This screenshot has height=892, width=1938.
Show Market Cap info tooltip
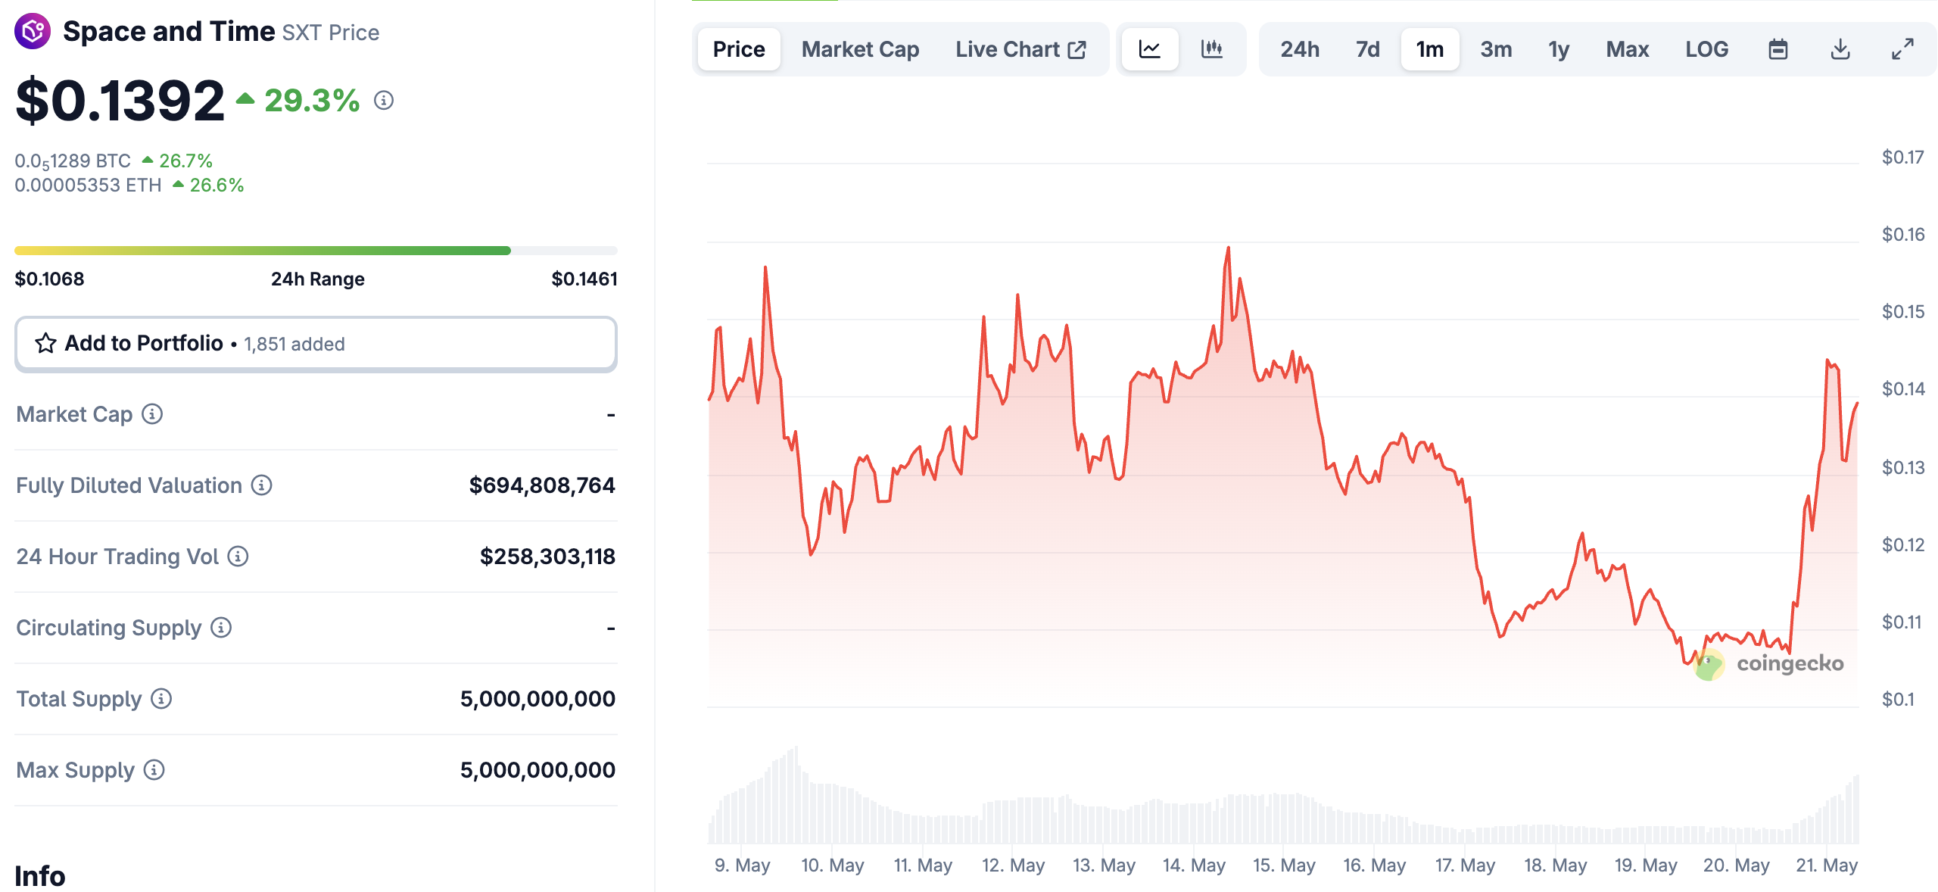pyautogui.click(x=152, y=414)
